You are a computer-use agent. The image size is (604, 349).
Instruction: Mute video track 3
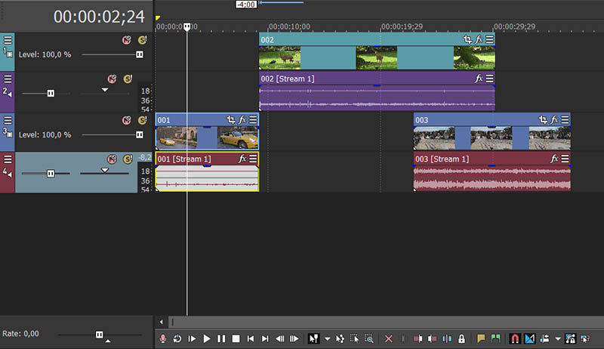coord(126,120)
